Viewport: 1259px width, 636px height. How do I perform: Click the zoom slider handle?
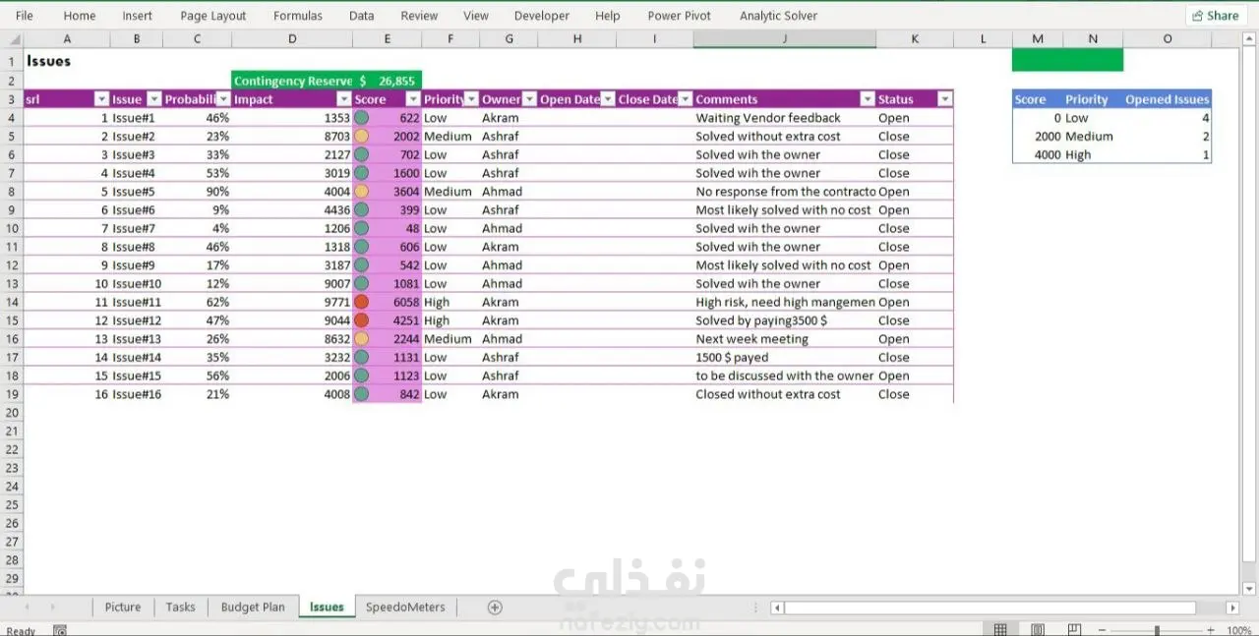(1157, 630)
